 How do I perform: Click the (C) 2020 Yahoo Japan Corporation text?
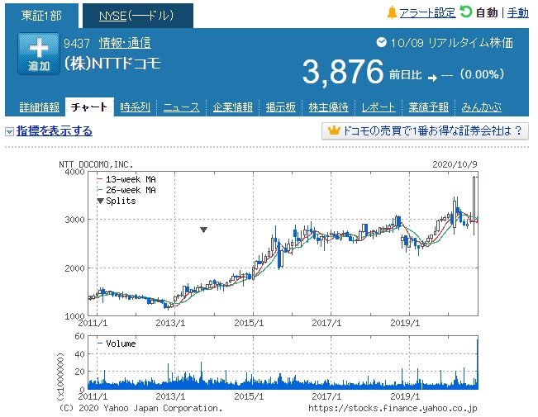(x=140, y=408)
